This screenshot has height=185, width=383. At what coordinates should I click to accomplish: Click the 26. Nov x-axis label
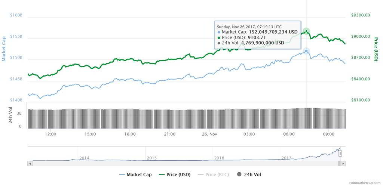pyautogui.click(x=209, y=134)
